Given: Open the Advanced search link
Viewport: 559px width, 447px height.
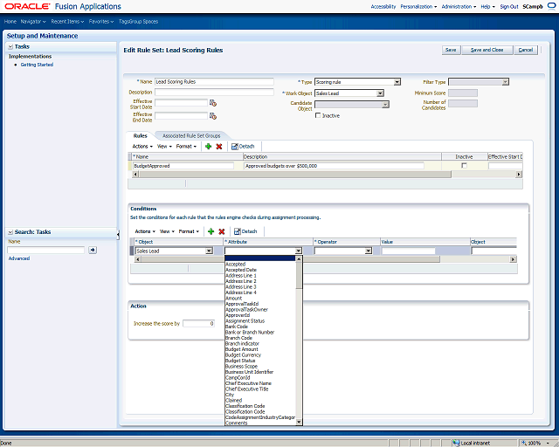Looking at the screenshot, I should click(19, 258).
